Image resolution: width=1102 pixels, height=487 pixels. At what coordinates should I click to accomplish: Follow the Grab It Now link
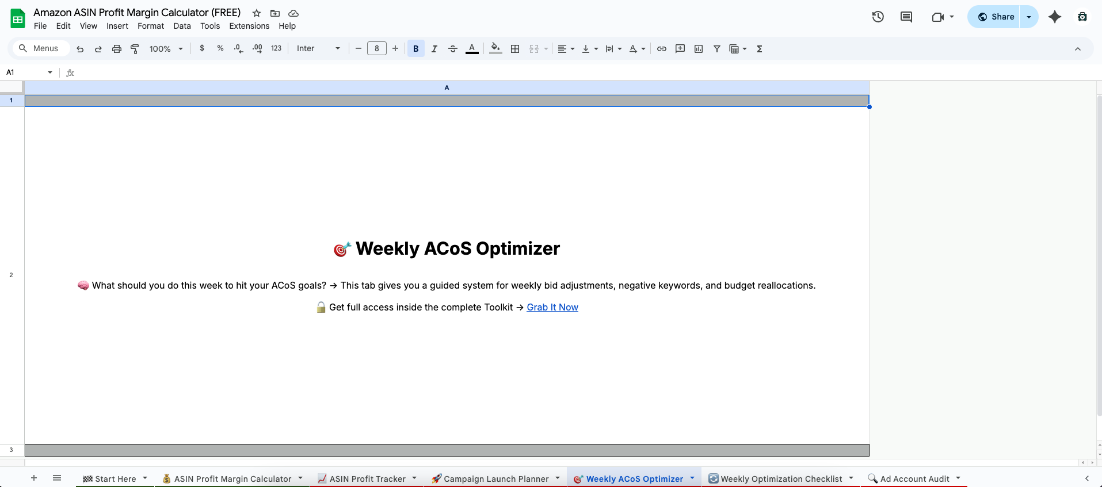click(552, 307)
